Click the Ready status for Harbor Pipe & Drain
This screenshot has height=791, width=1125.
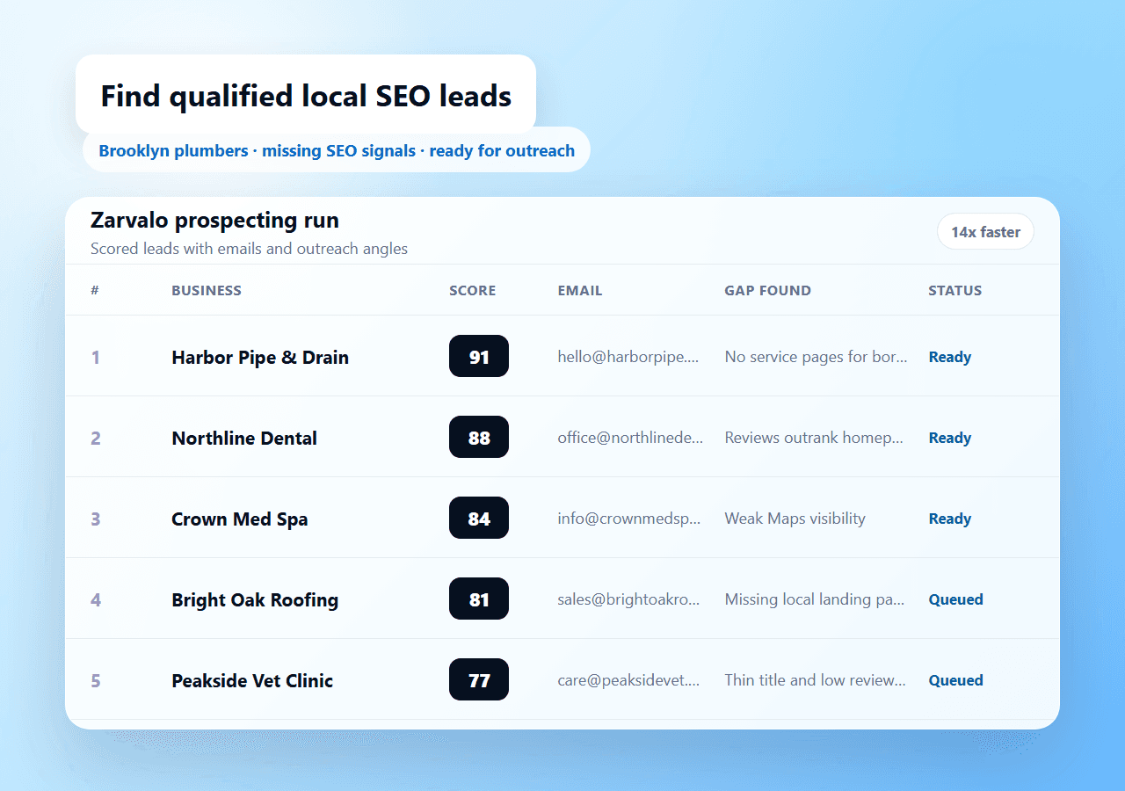point(950,357)
